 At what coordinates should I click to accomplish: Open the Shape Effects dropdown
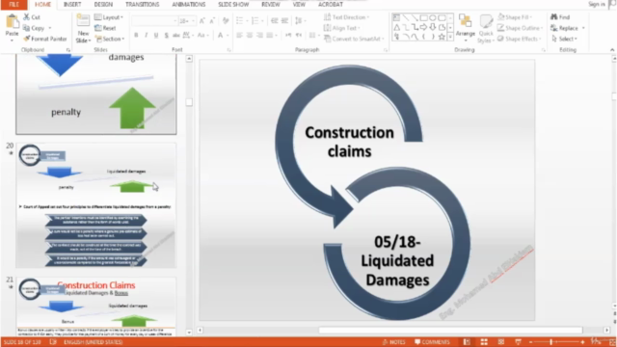[520, 39]
